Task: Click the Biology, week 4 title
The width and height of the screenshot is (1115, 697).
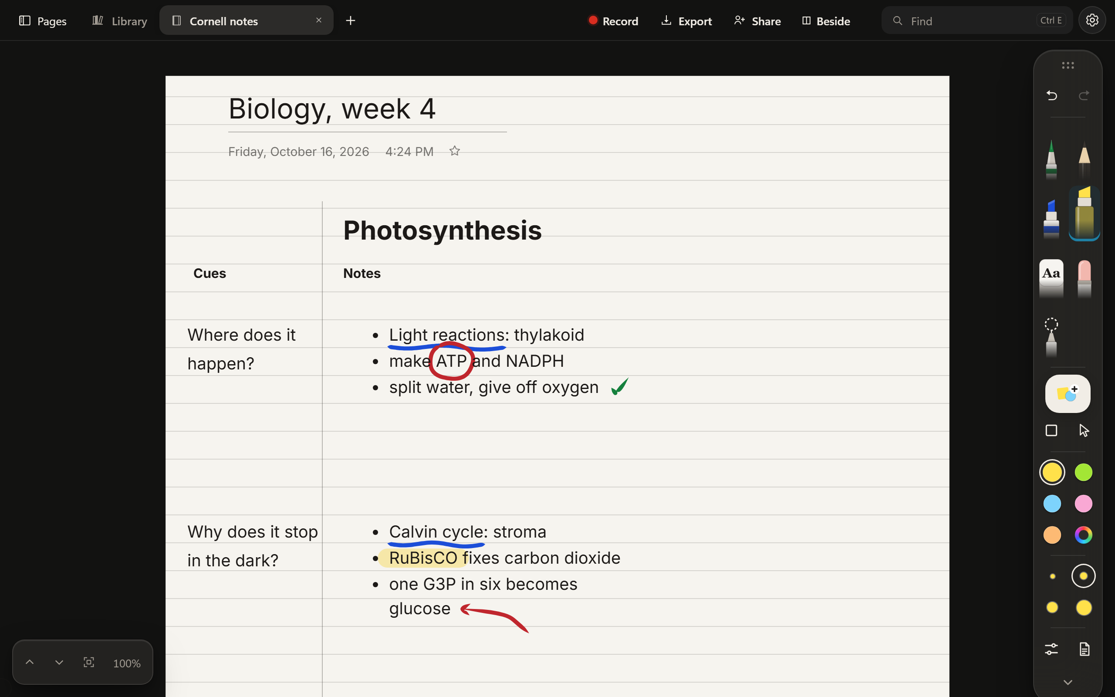Action: tap(332, 109)
